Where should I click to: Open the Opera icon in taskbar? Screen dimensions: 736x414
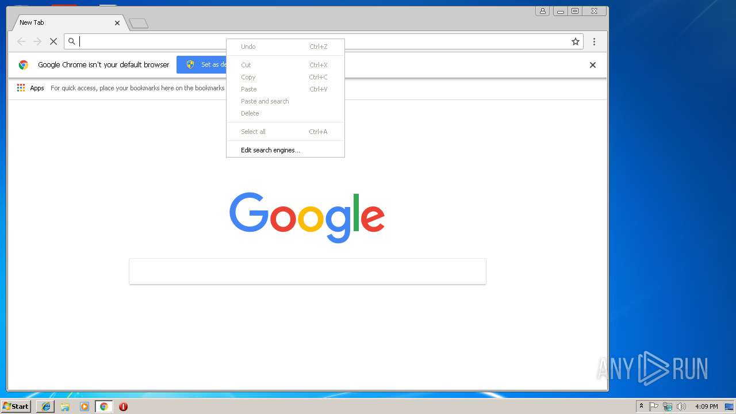(123, 407)
